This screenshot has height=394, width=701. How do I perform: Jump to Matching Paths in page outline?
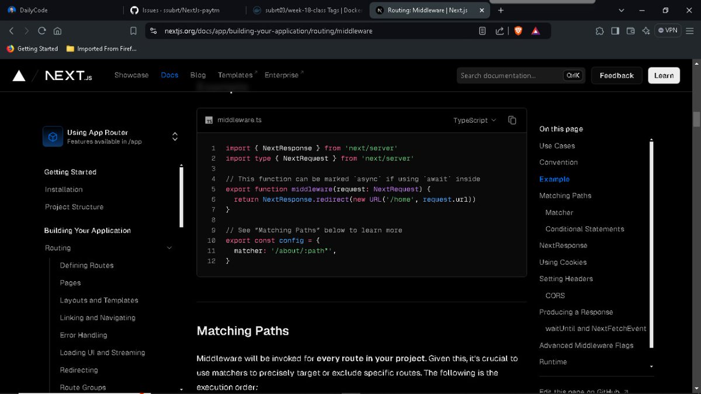(565, 196)
